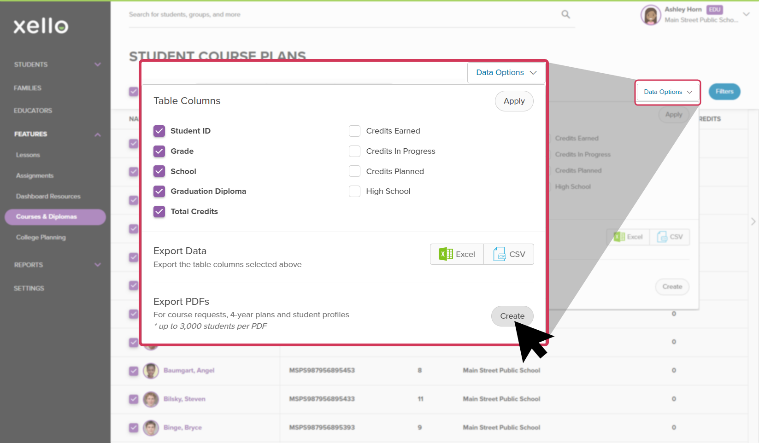Click the faded Apply button behind popup
This screenshot has width=759, height=443.
tap(674, 115)
